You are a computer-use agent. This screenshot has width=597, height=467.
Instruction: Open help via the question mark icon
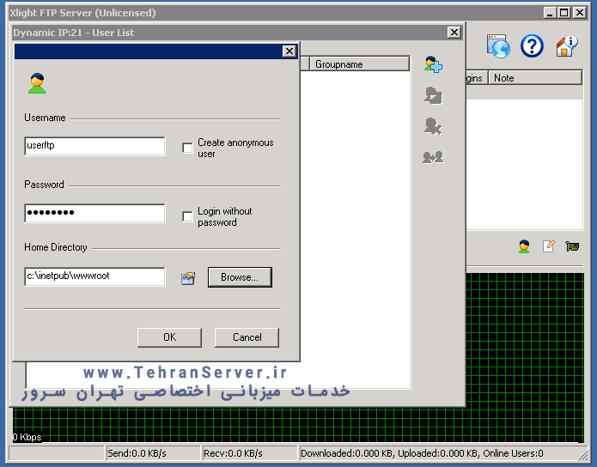533,46
